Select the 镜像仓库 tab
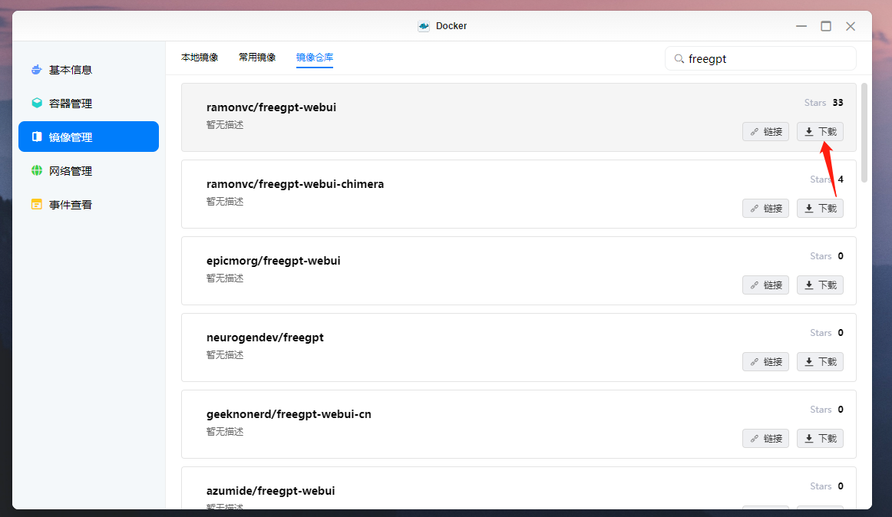Viewport: 892px width, 517px height. tap(315, 58)
